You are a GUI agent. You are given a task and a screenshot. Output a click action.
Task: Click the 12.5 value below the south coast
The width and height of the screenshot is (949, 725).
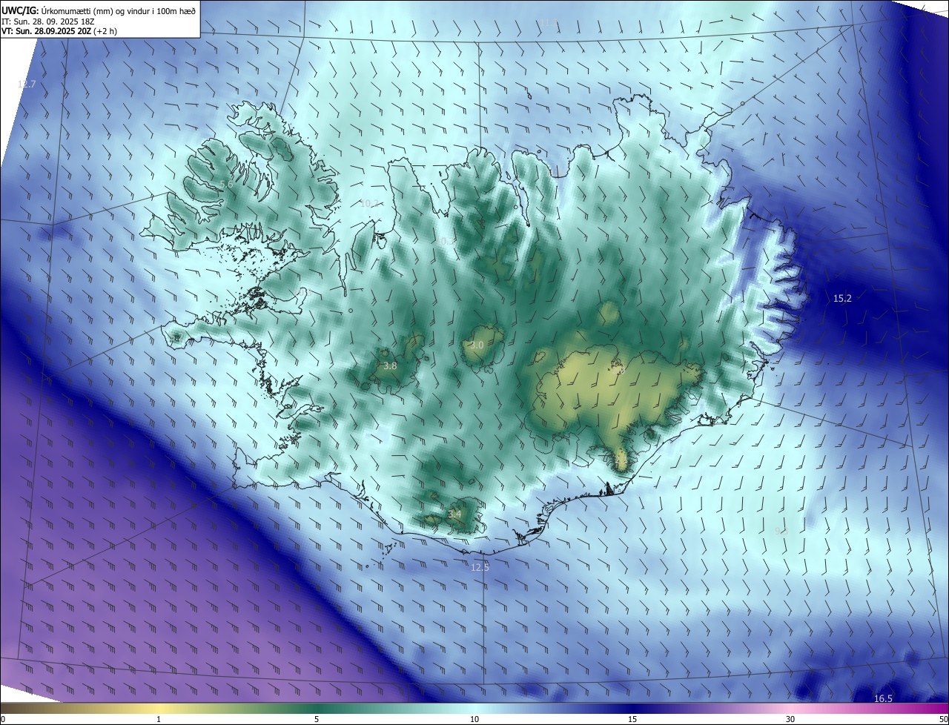pos(480,567)
